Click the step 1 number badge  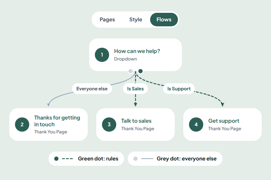pyautogui.click(x=102, y=55)
